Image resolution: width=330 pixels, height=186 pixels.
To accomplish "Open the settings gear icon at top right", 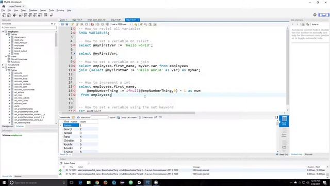I will (x=315, y=15).
